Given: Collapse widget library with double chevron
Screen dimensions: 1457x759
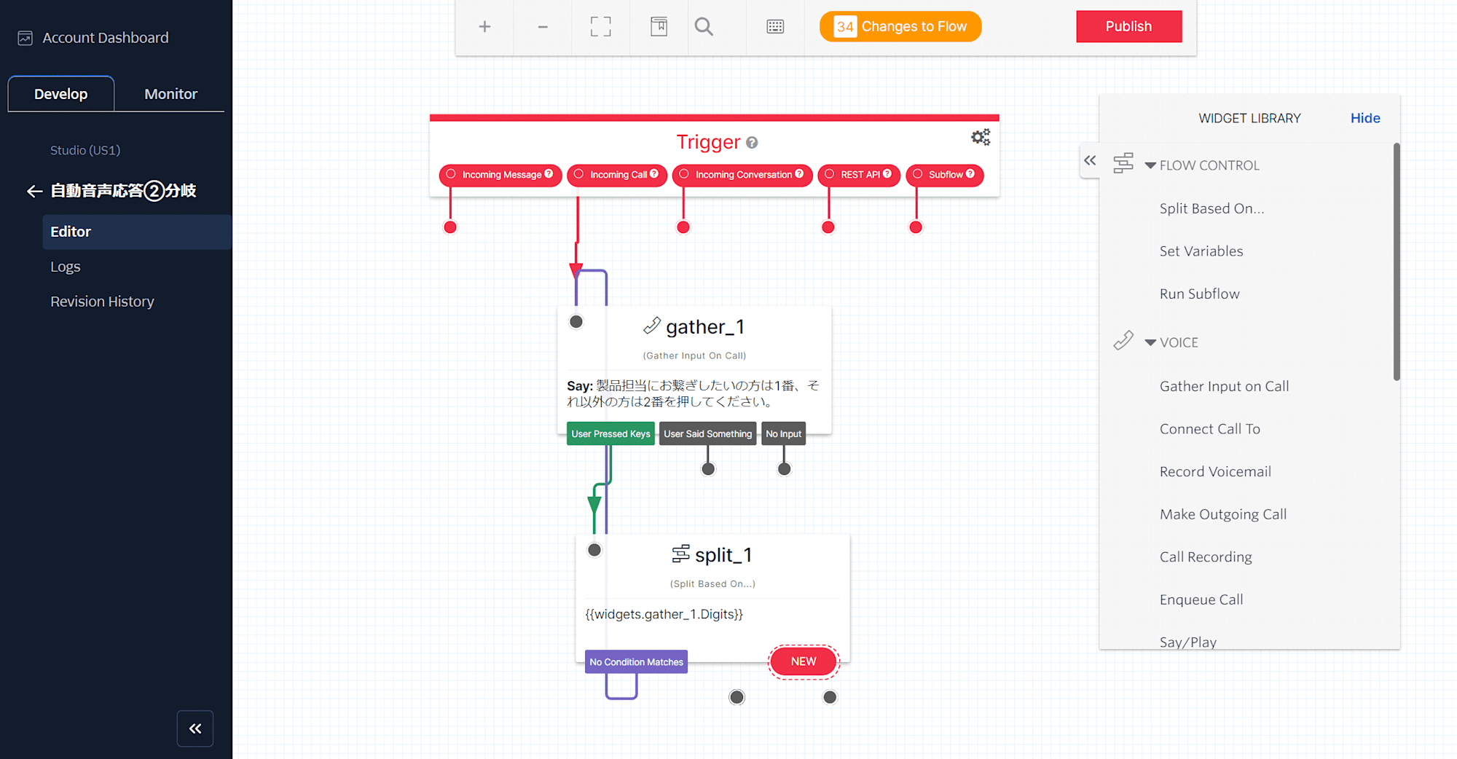Looking at the screenshot, I should [1090, 160].
